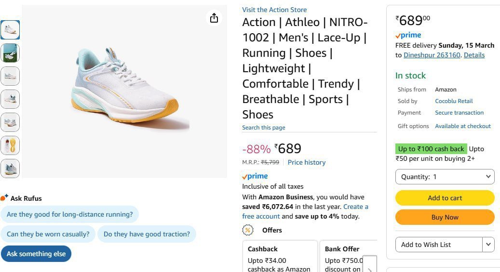The image size is (500, 272).
Task: Click the Ask Rufus icon
Action: tap(4, 198)
